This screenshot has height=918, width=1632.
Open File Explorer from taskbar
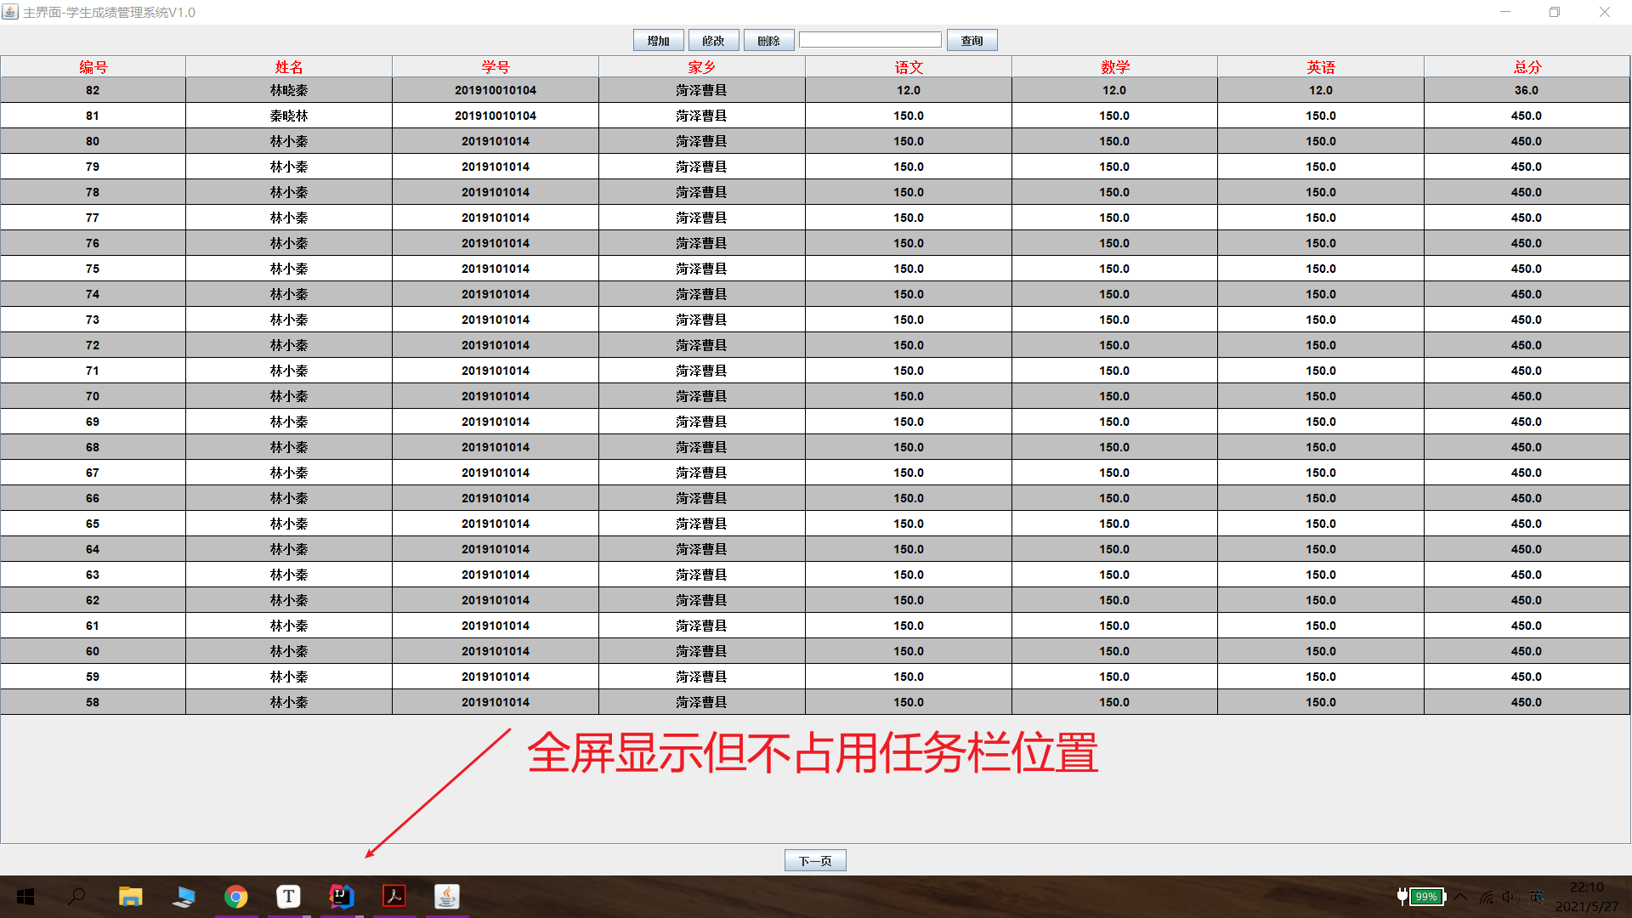(x=130, y=897)
